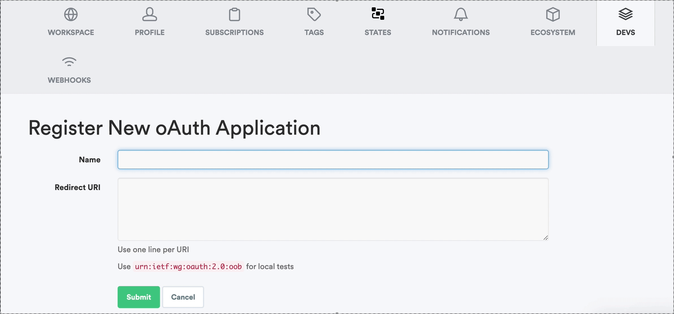Submit the new oAuth application form
Viewport: 674px width, 314px height.
pos(139,297)
